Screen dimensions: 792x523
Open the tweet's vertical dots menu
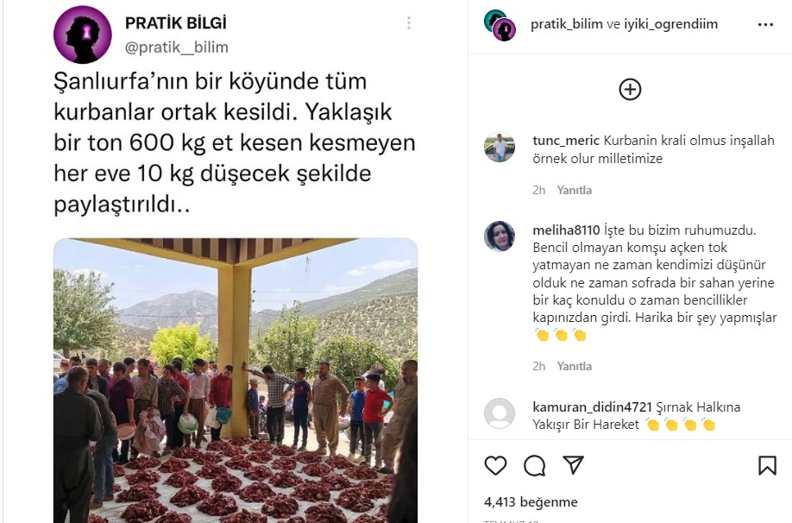click(409, 22)
